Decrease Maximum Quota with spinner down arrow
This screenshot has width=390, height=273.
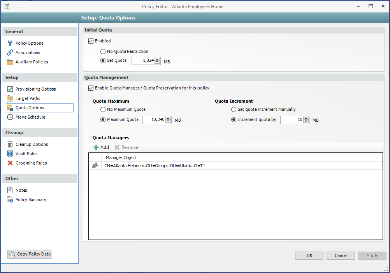tap(168, 121)
